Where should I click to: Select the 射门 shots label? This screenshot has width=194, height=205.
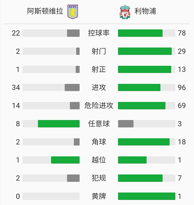[99, 51]
